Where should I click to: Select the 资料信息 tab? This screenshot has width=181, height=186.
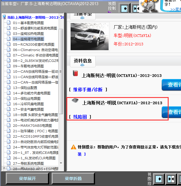click(83, 62)
